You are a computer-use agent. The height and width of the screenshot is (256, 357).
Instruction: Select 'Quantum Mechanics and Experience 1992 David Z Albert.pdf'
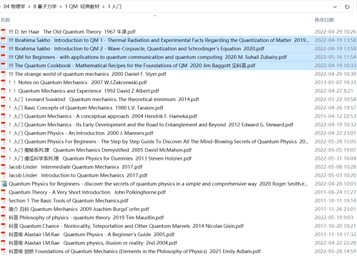pos(84,91)
